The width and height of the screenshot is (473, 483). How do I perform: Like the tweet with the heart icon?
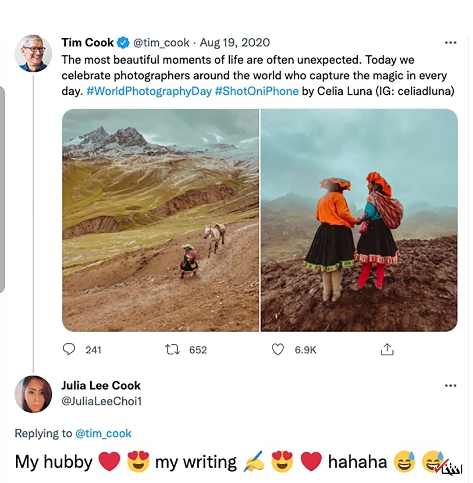pos(278,349)
